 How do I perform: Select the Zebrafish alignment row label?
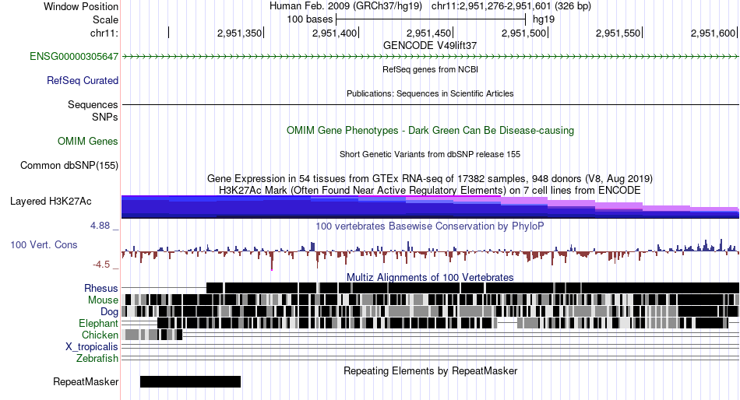97,359
